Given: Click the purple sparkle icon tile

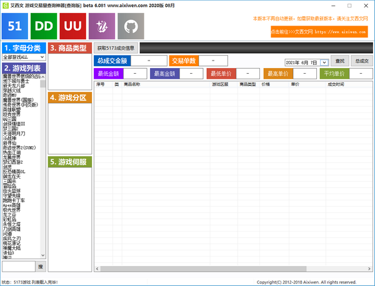Looking at the screenshot, I should coord(102,26).
